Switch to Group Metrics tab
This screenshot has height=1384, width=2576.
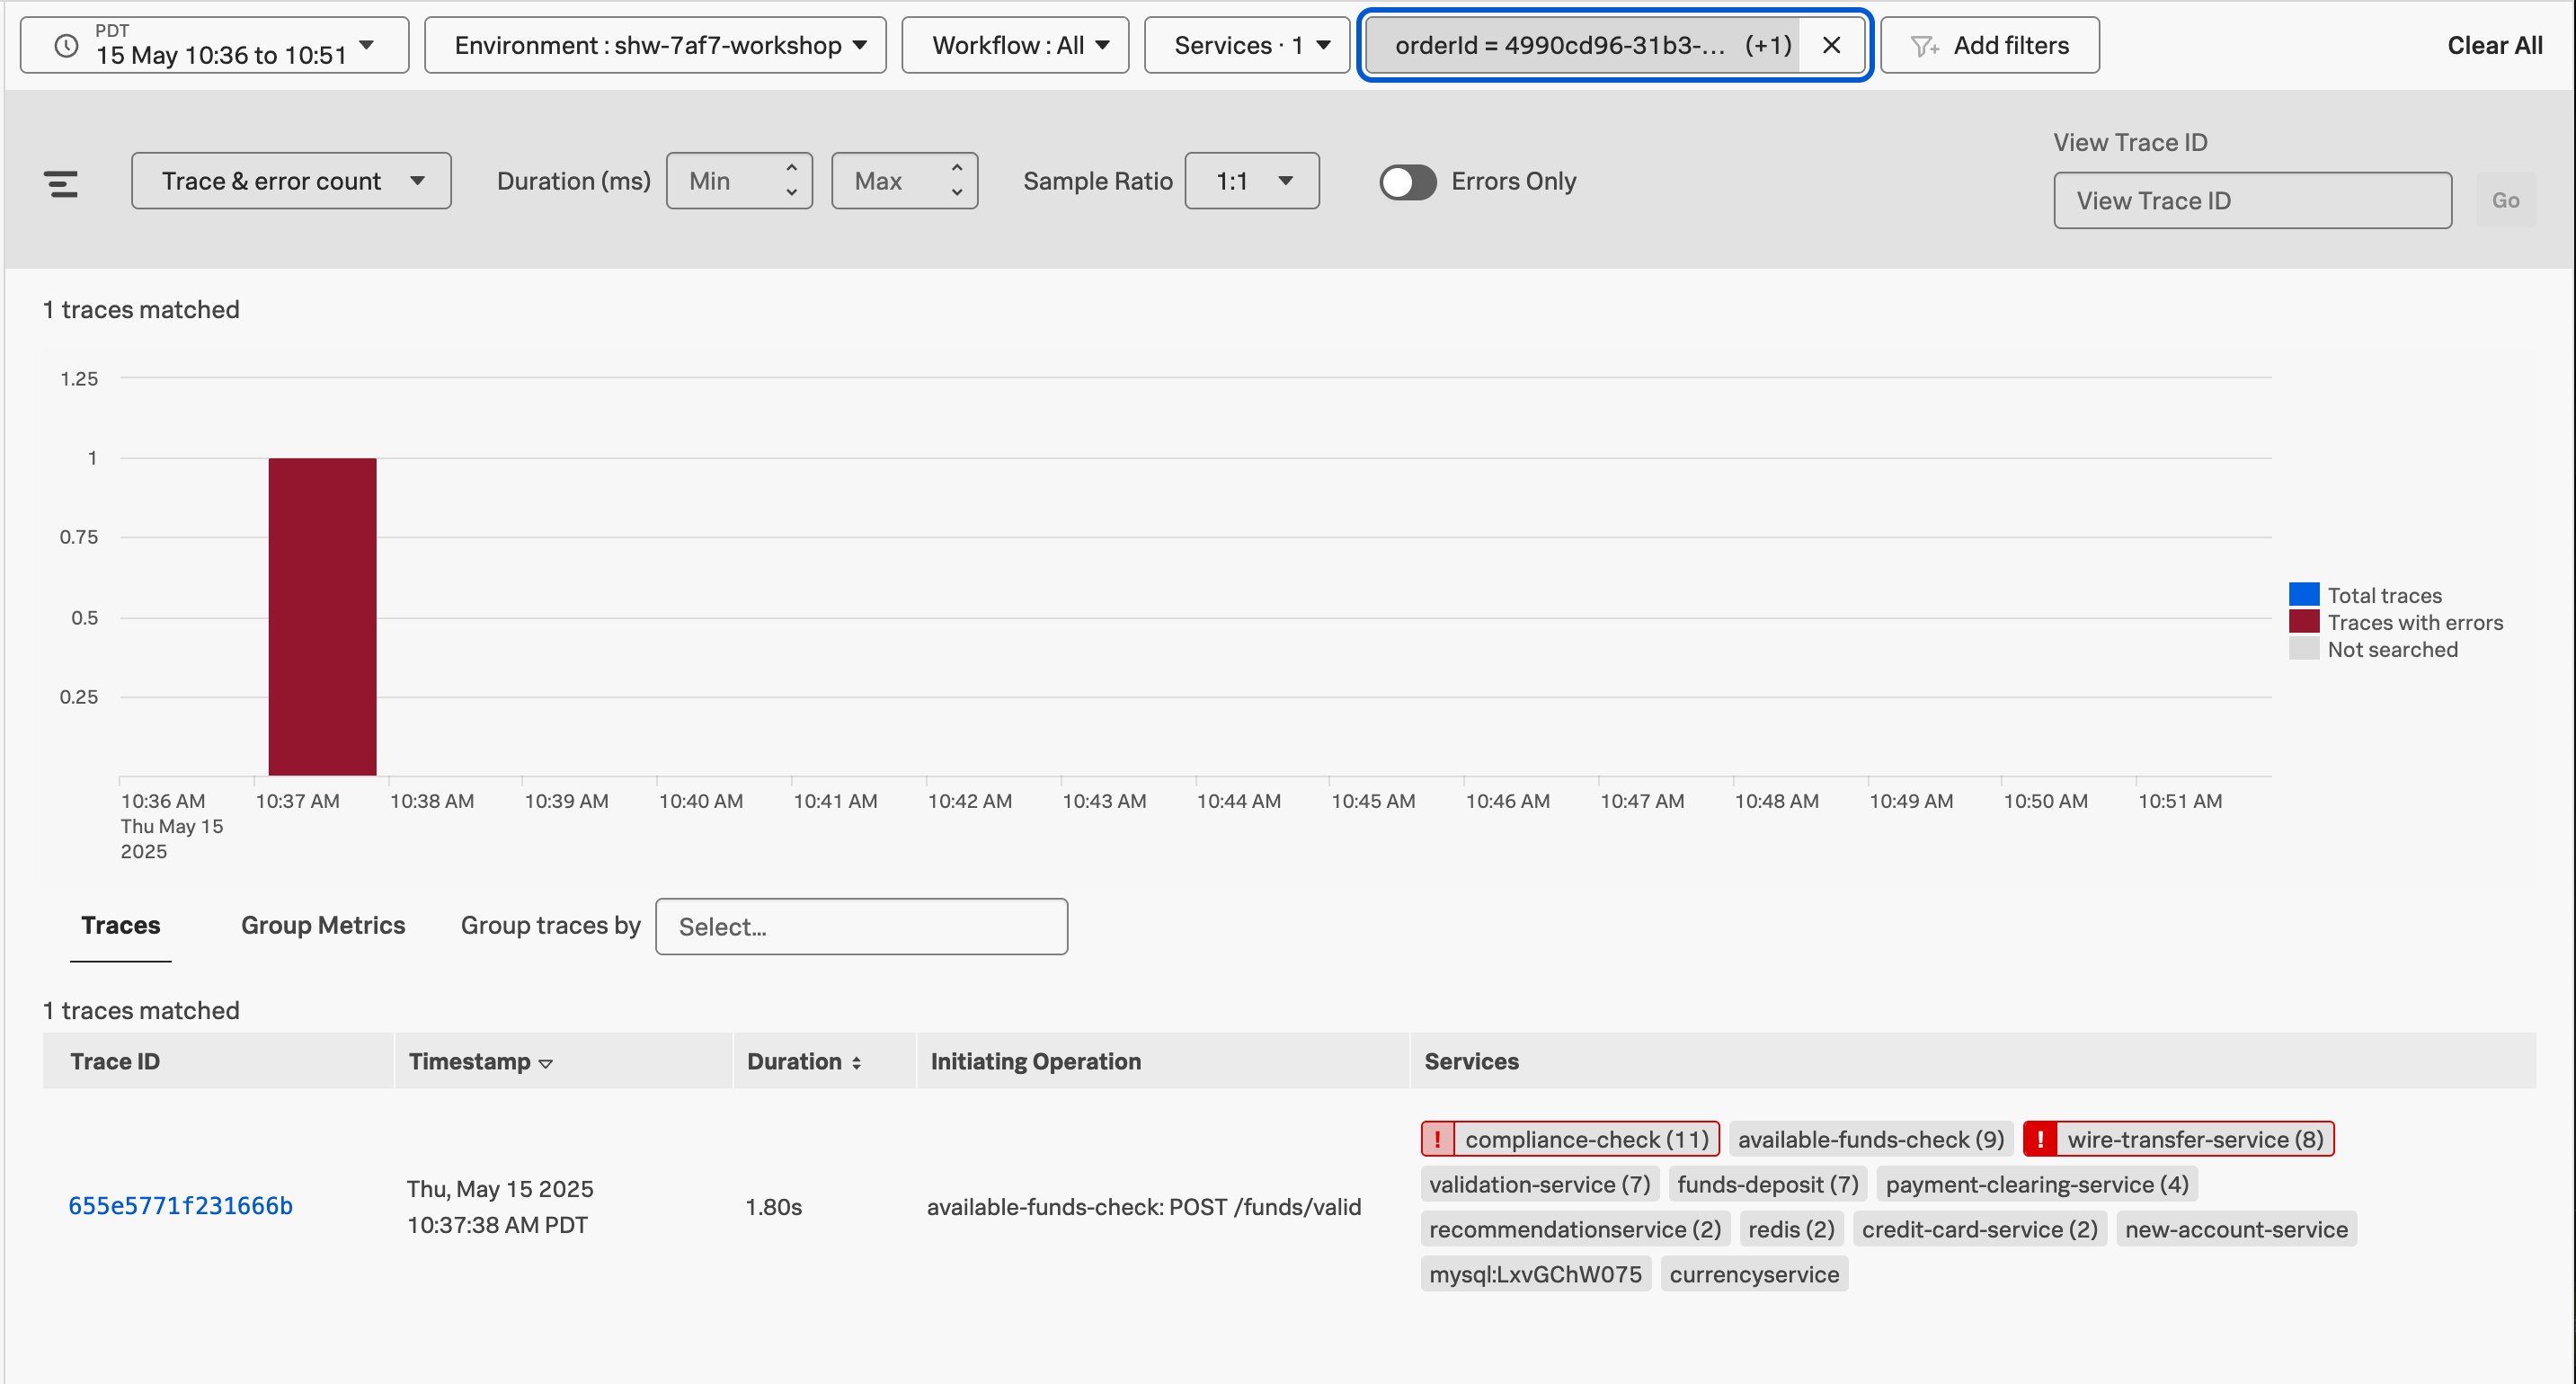point(322,925)
